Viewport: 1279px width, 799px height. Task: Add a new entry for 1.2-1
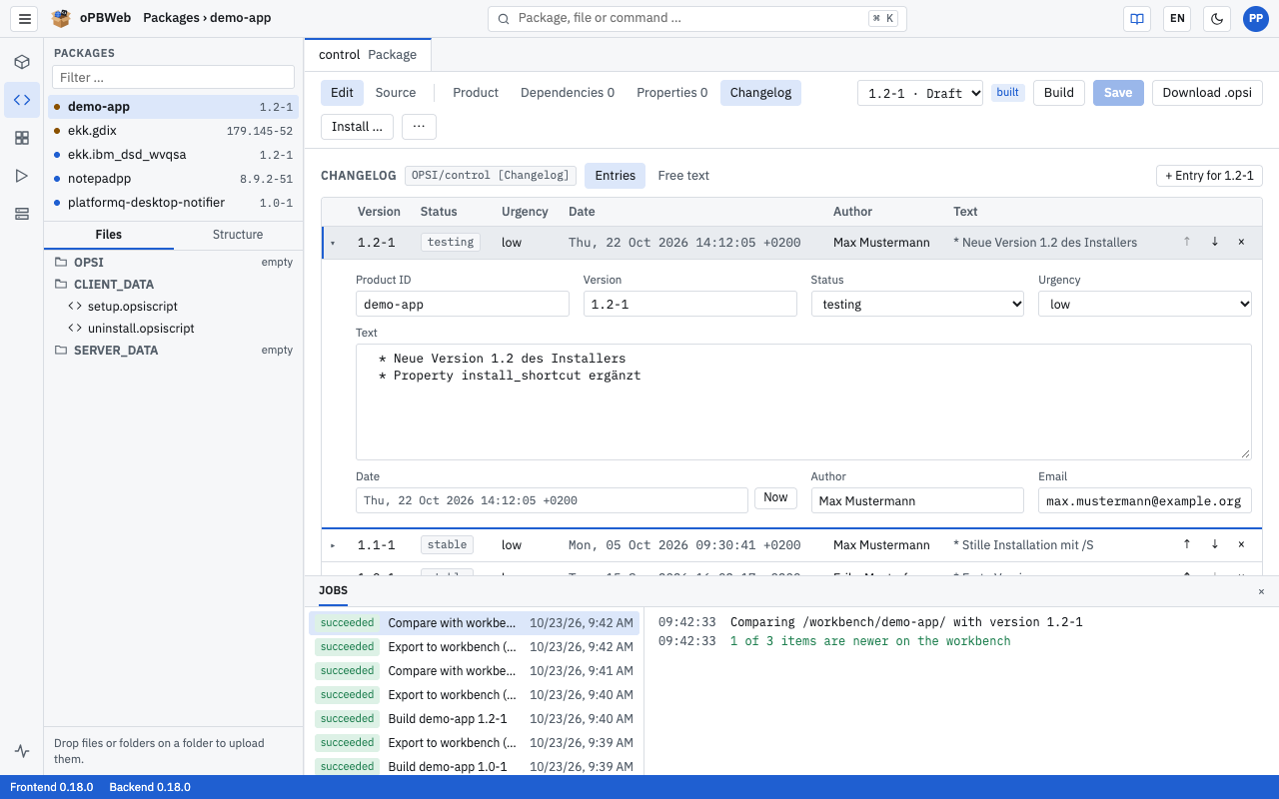1209,176
